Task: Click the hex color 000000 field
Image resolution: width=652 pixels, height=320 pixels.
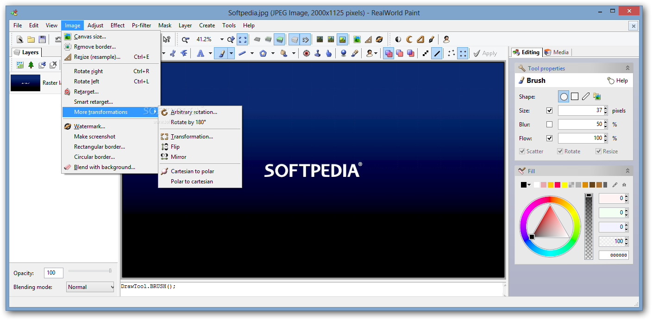Action: 614,255
